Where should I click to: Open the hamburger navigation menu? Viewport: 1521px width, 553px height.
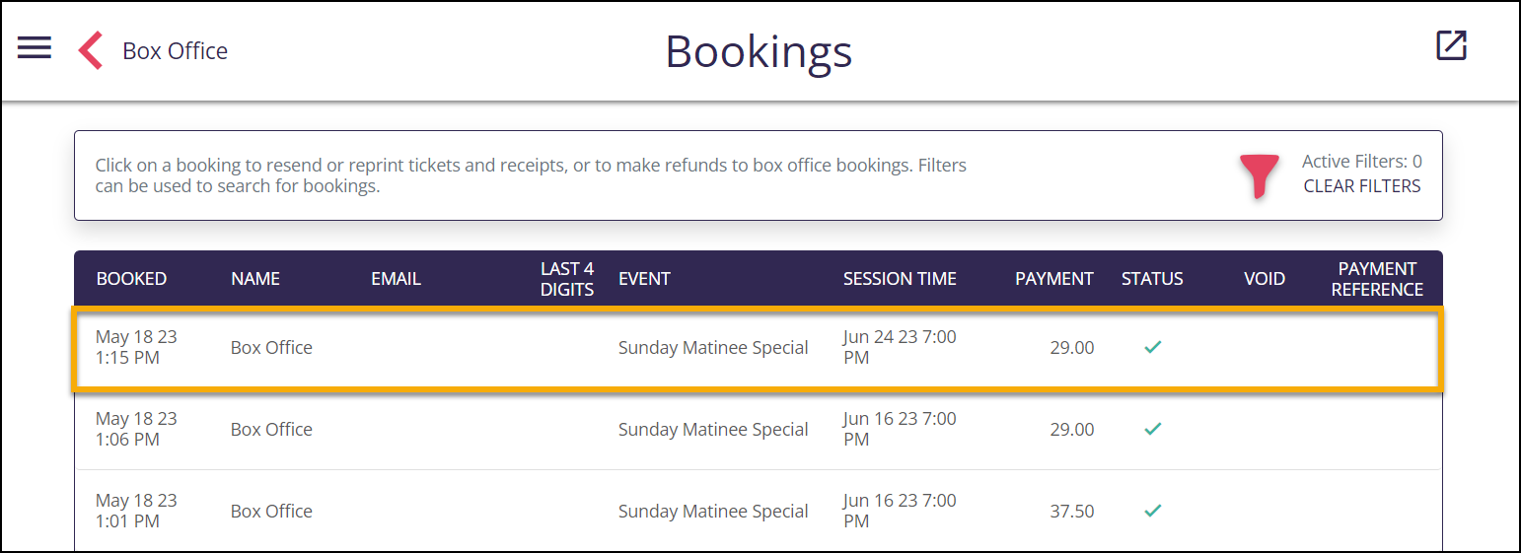click(x=35, y=48)
